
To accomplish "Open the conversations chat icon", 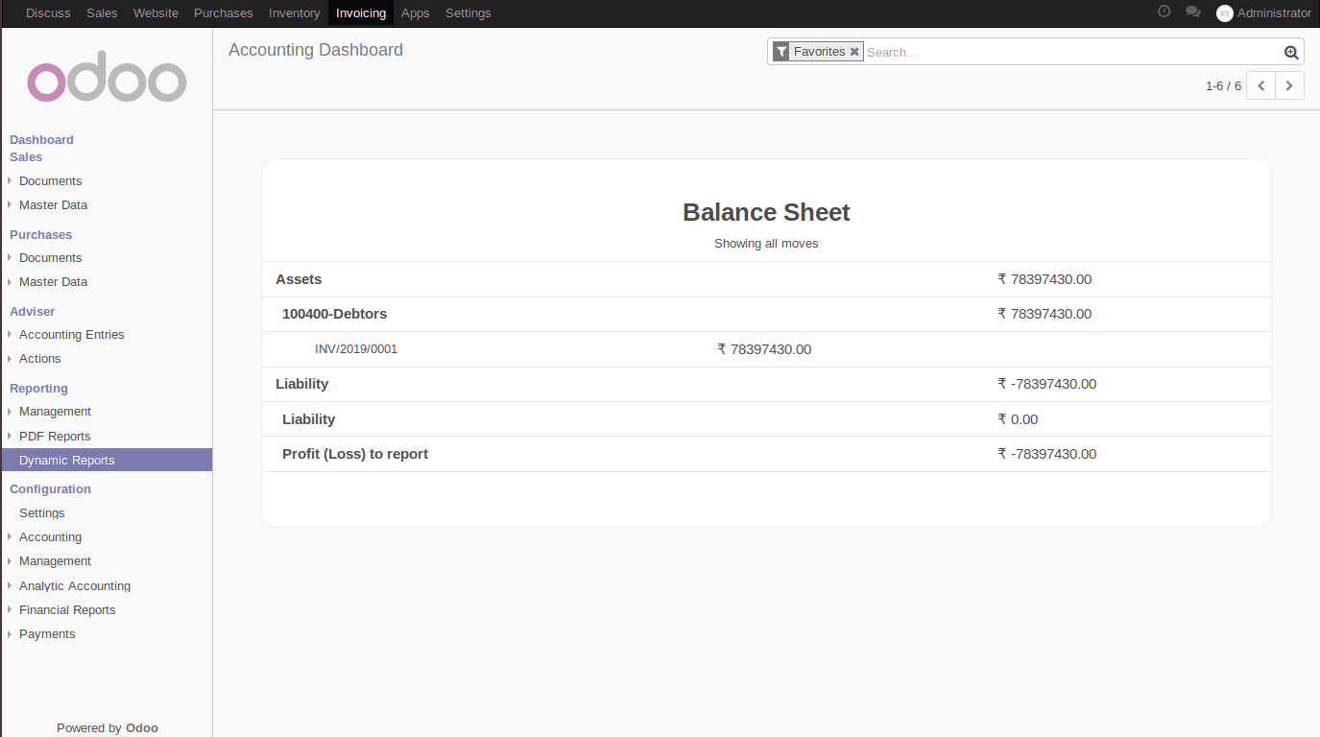I will [1193, 12].
